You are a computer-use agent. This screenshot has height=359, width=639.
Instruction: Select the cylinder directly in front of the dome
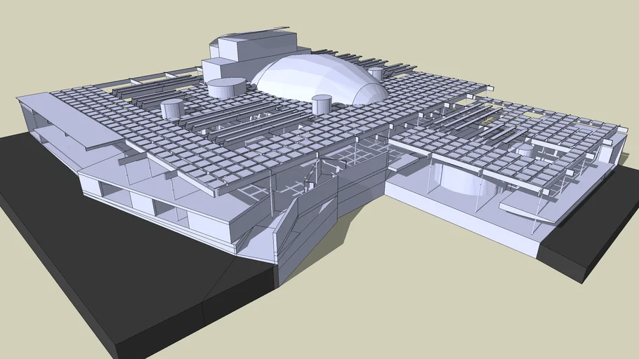[322, 104]
